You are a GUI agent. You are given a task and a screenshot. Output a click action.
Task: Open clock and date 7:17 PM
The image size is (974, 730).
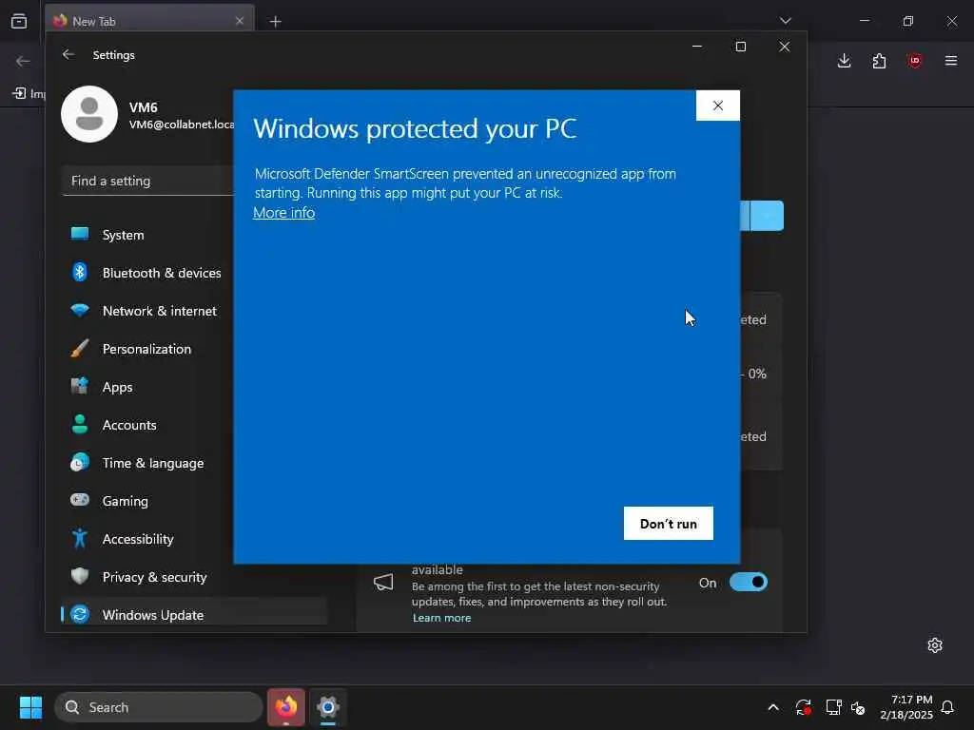[x=906, y=707]
